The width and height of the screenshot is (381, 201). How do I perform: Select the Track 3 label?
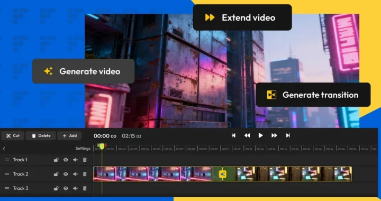coord(21,188)
